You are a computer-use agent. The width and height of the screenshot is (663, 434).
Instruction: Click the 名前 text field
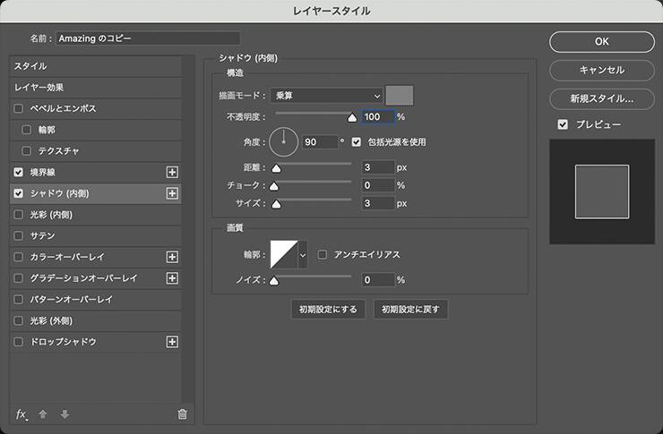click(x=148, y=38)
